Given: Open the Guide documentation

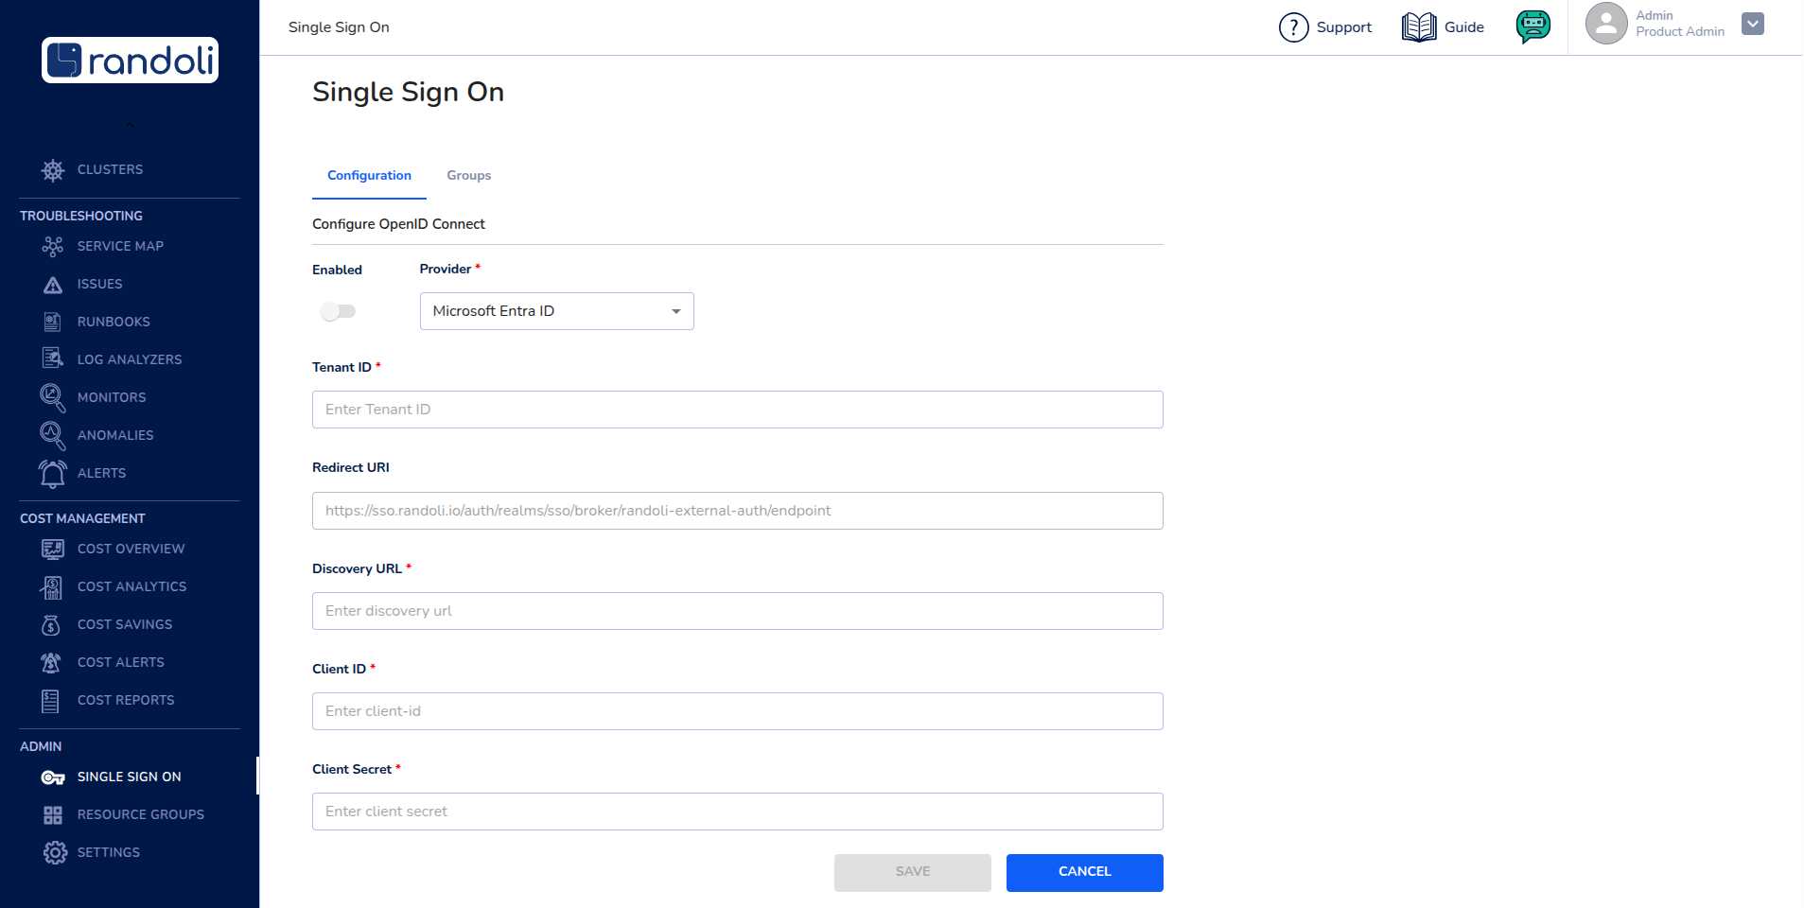Looking at the screenshot, I should pyautogui.click(x=1443, y=27).
